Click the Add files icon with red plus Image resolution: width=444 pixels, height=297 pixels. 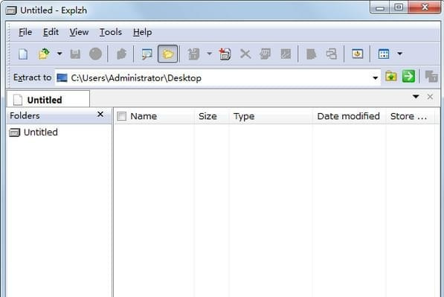[x=225, y=54]
